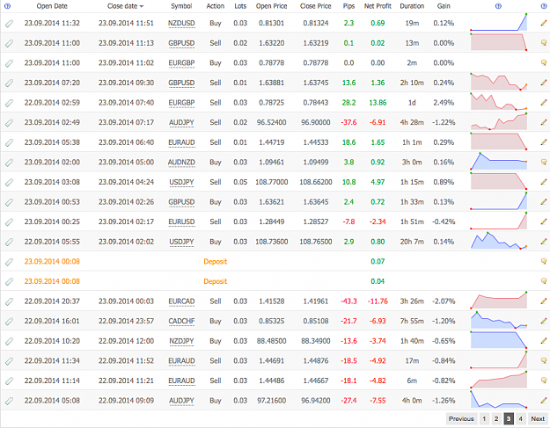Open the NZDUSD symbol link
550x428 pixels.
tap(181, 23)
